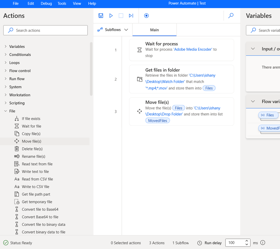
Task: Expand the Run flow group
Action: click(6, 79)
